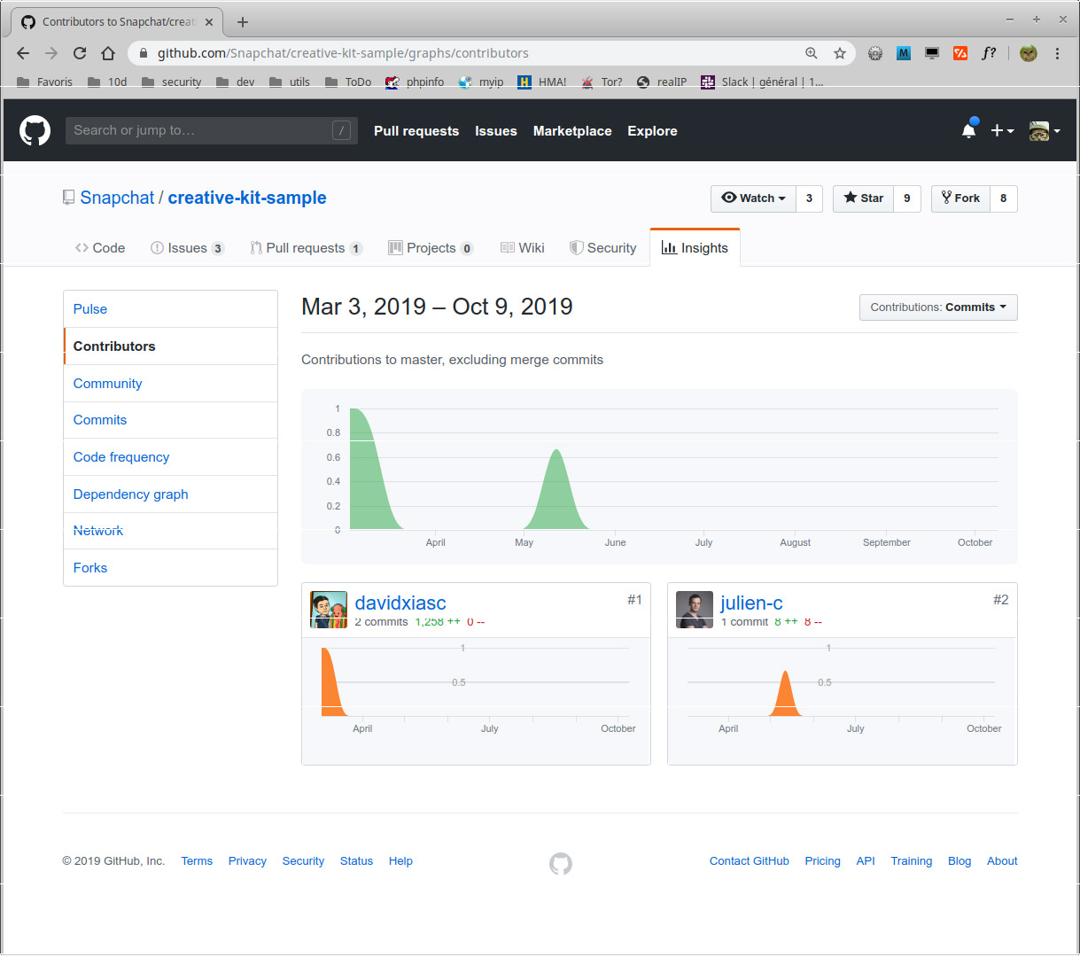Open Chrome's three-dot menu
Image resolution: width=1080 pixels, height=957 pixels.
pos(1058,53)
